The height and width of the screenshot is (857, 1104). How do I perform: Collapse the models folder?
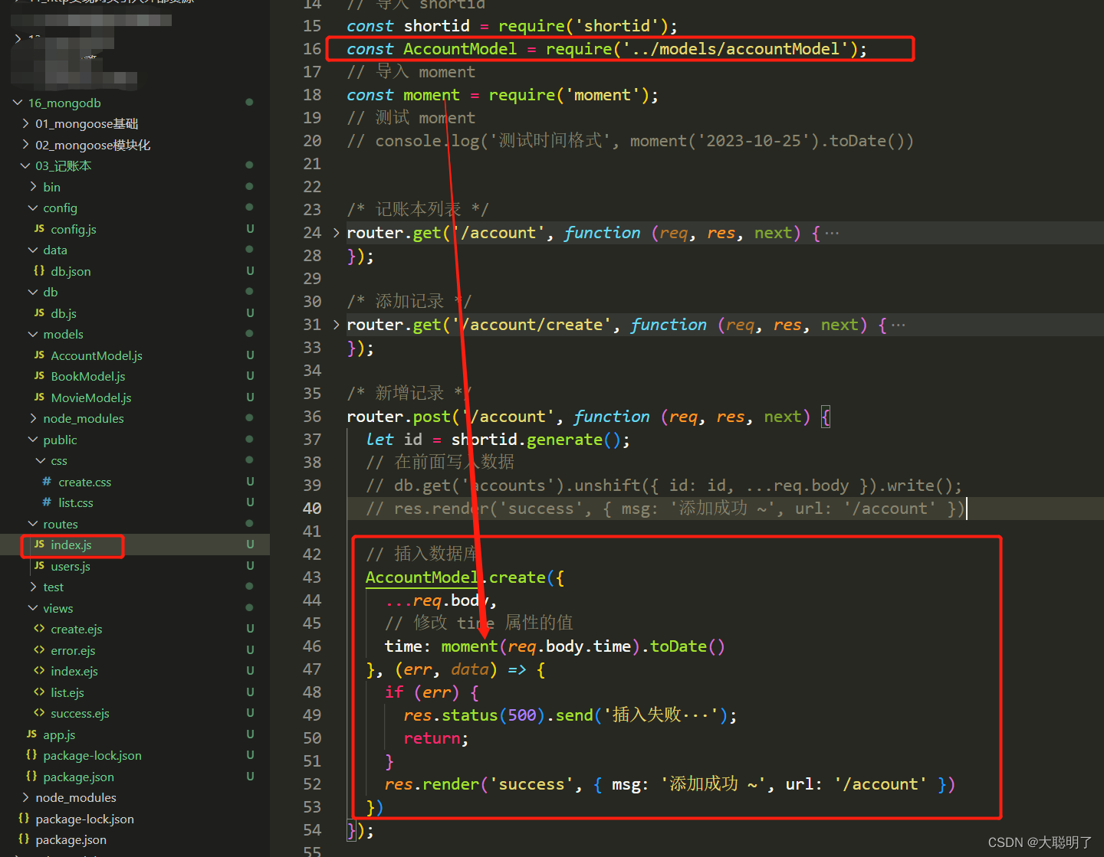click(33, 334)
